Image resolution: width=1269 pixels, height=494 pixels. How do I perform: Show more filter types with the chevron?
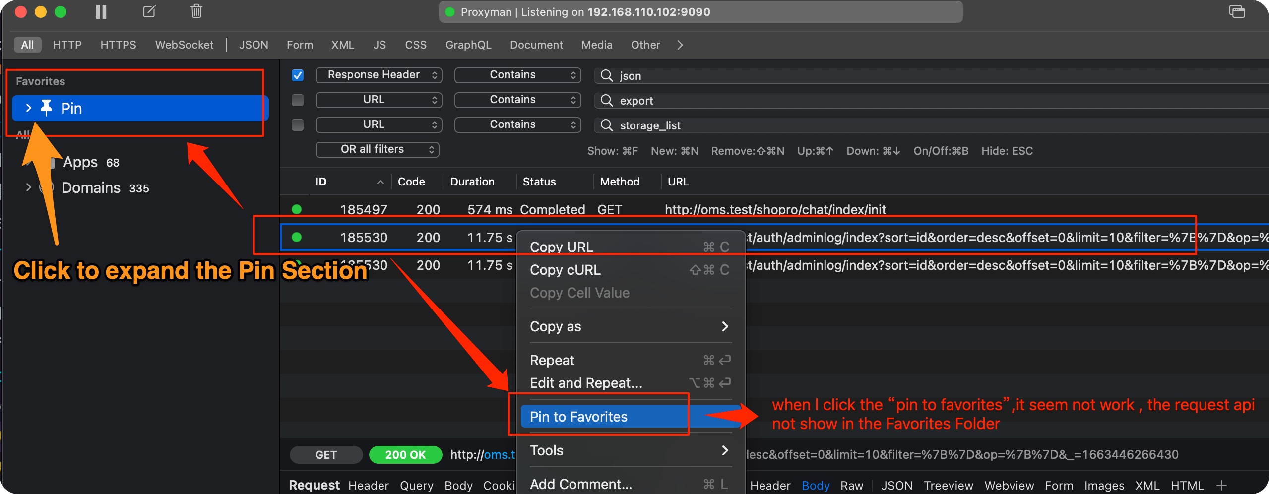click(680, 45)
